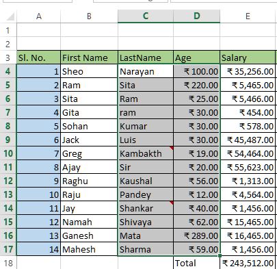Select column D header

[197, 16]
